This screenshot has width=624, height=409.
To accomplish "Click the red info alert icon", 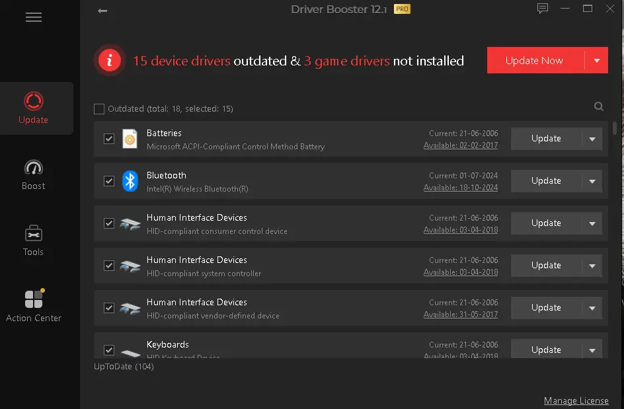I will tap(110, 61).
